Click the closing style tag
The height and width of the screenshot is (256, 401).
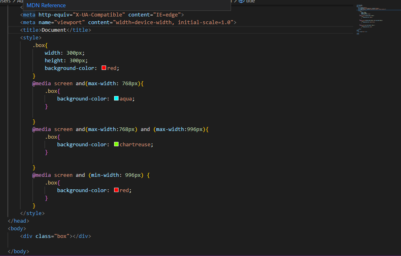[x=32, y=213]
